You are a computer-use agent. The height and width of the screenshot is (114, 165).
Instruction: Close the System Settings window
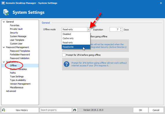pyautogui.click(x=161, y=3)
